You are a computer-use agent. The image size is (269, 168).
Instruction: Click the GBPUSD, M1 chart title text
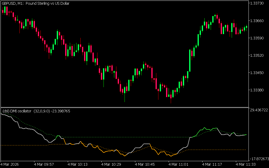[x=36, y=3]
